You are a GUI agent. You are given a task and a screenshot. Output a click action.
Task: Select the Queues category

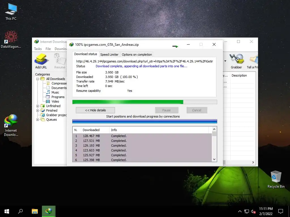coord(49,120)
